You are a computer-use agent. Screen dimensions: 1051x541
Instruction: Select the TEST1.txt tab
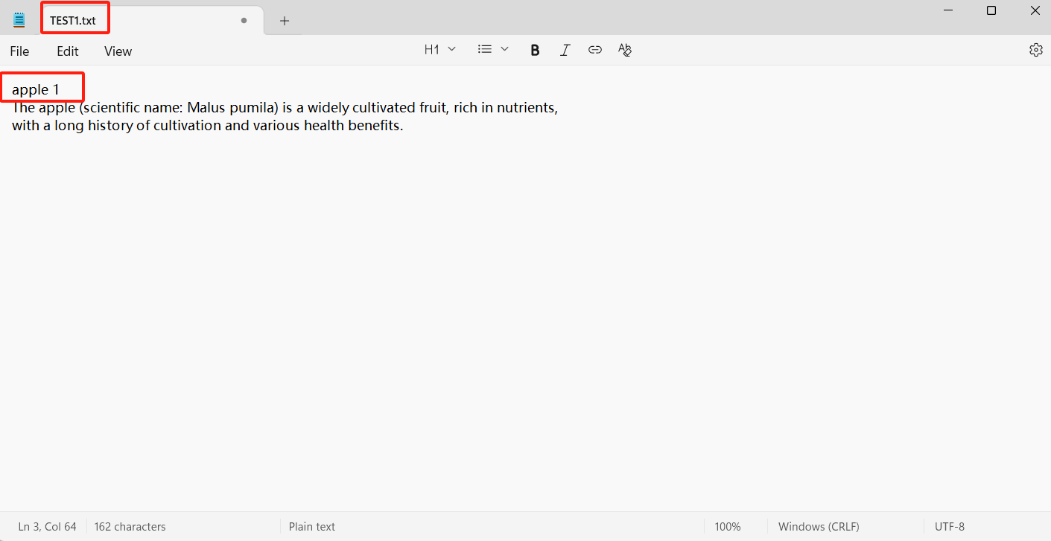coord(73,21)
